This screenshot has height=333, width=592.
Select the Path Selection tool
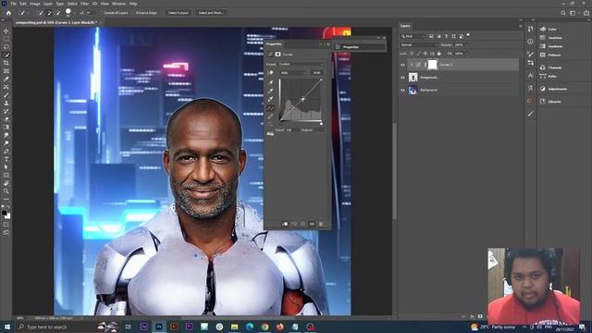click(x=6, y=166)
